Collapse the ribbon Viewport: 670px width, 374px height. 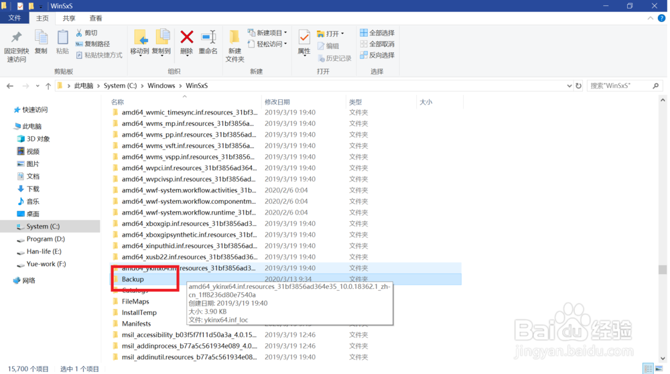651,18
